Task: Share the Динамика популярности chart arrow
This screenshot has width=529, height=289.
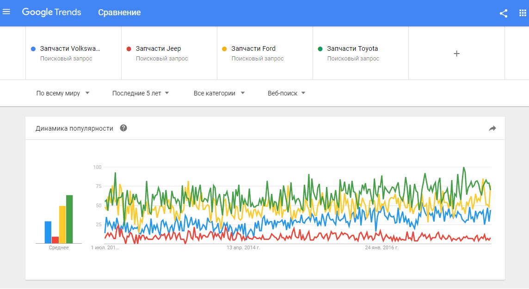Action: 492,128
